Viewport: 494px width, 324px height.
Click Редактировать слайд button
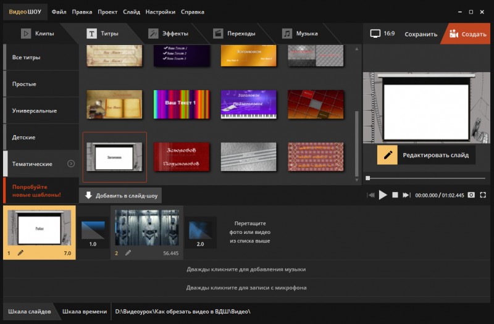426,155
